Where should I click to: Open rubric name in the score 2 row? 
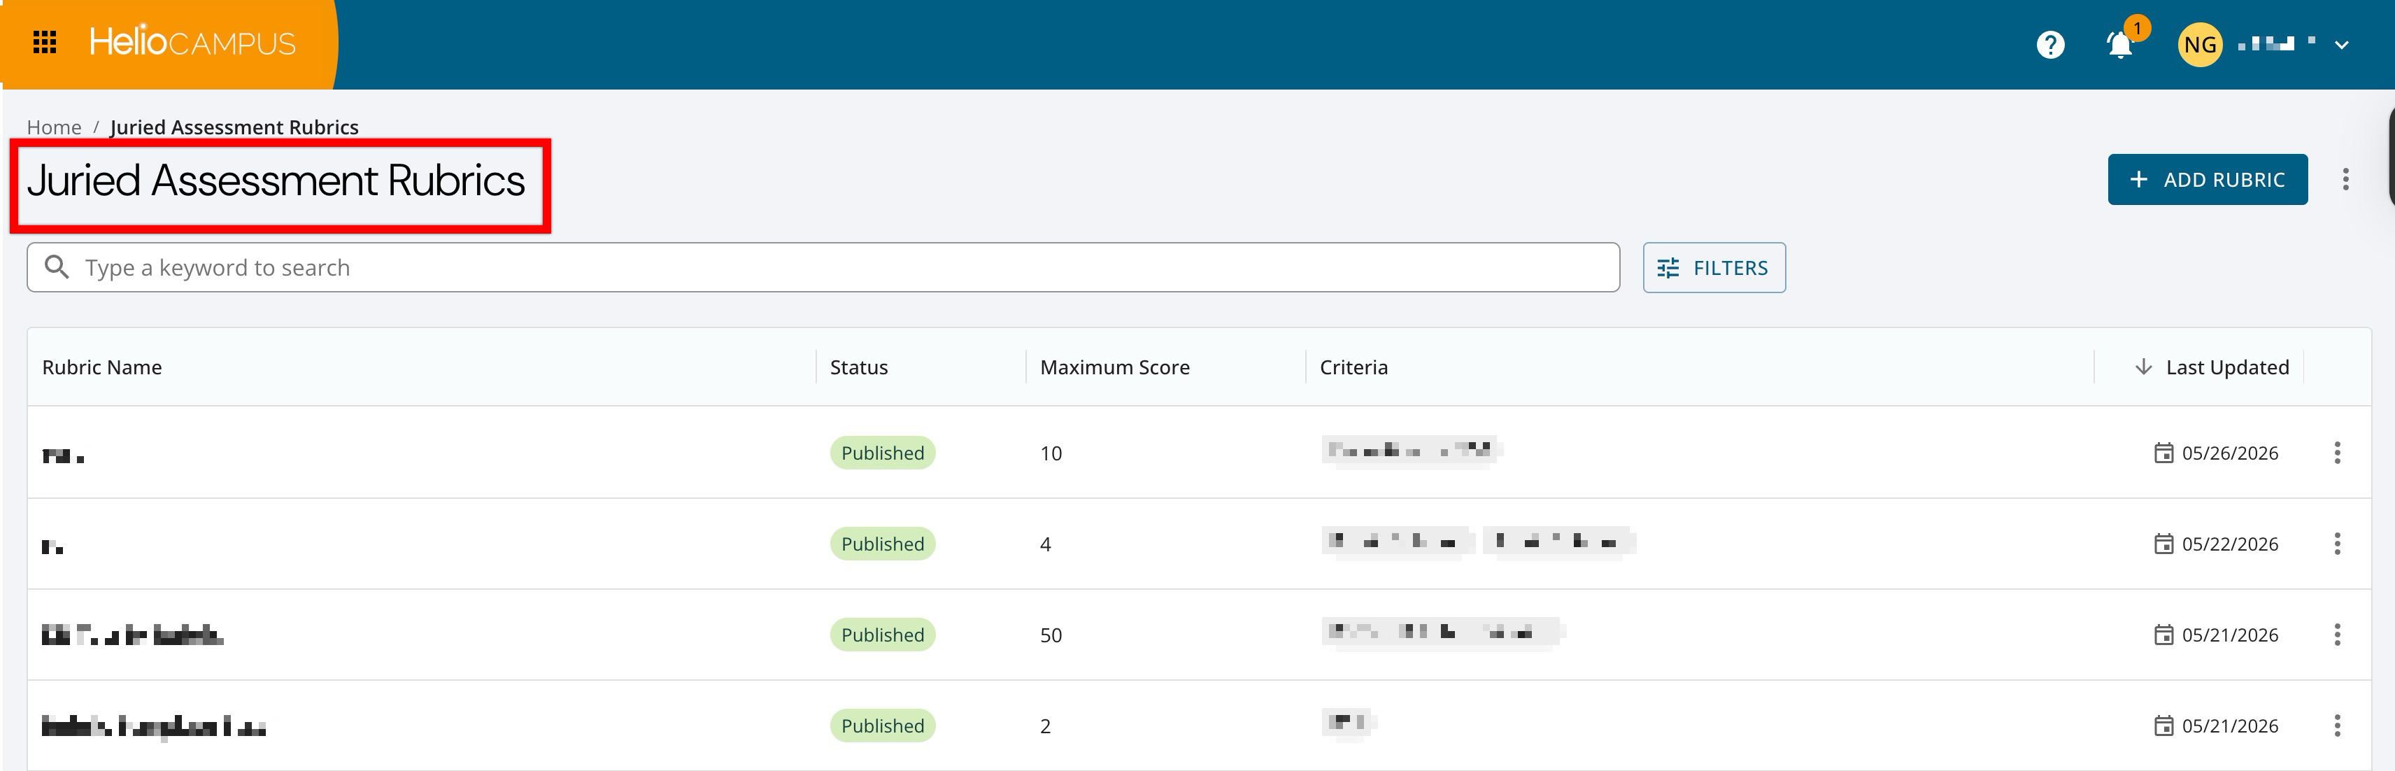153,726
